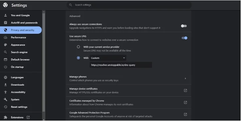Viewport: 242px width, 122px height.
Task: Click the speedometer icon for Performance
Action: (5, 37)
